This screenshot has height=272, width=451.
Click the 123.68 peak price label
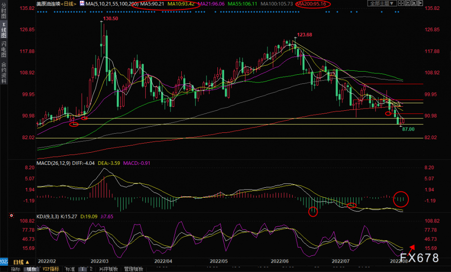pyautogui.click(x=304, y=35)
